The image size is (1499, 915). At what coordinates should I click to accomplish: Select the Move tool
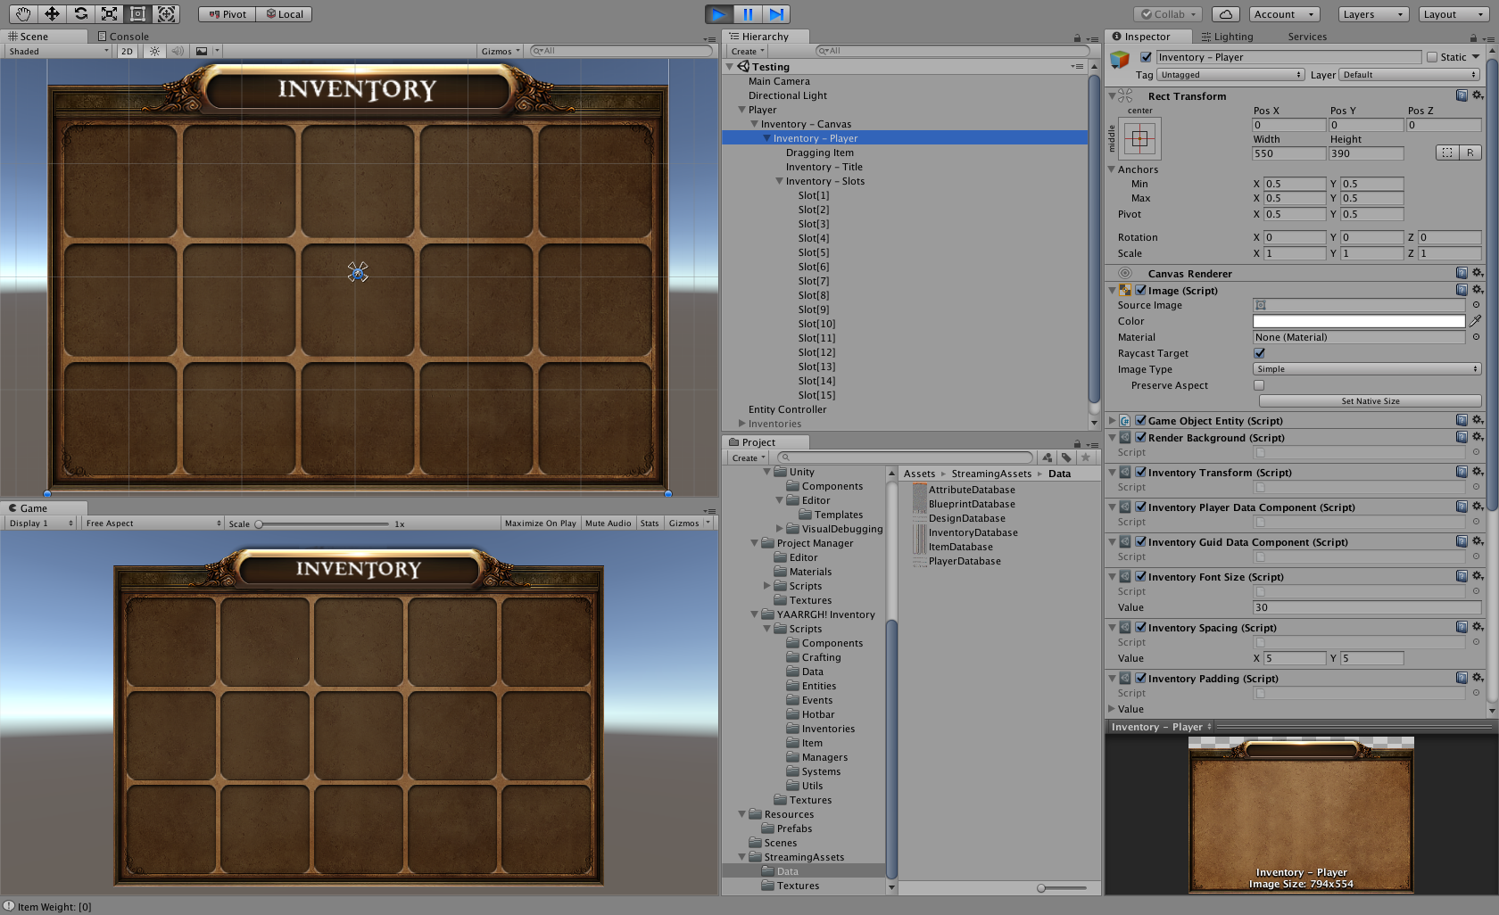coord(52,13)
